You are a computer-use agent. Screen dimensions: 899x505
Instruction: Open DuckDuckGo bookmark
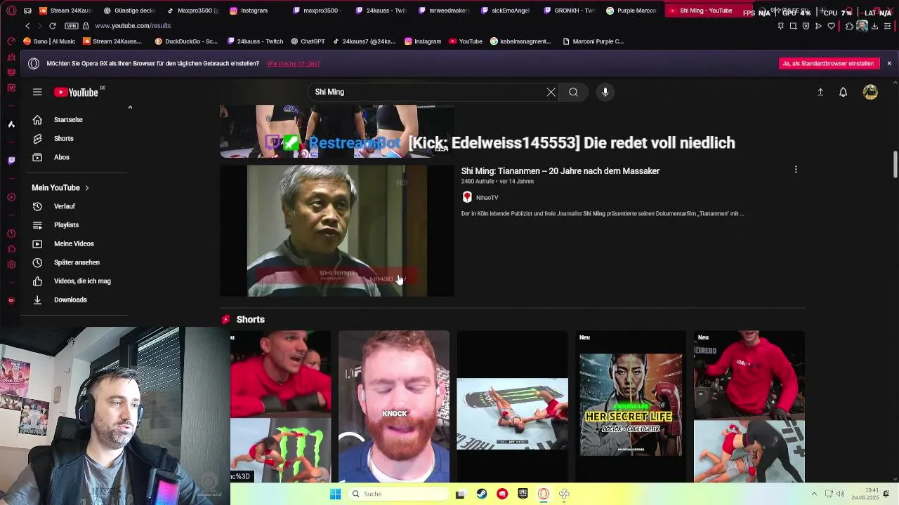coord(186,41)
